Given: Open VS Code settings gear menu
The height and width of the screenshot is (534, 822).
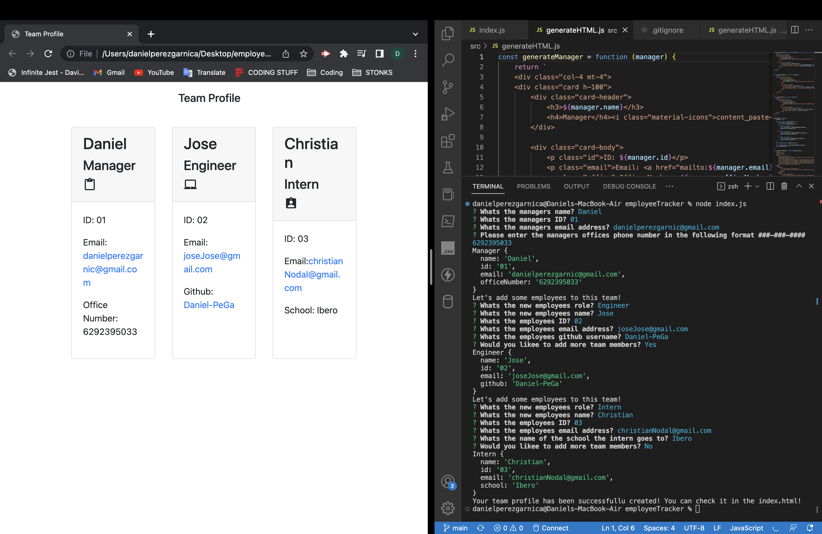Looking at the screenshot, I should click(x=448, y=508).
